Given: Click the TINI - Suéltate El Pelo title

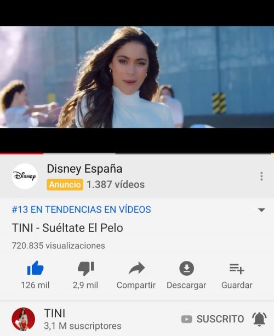Looking at the screenshot, I should coord(67,227).
